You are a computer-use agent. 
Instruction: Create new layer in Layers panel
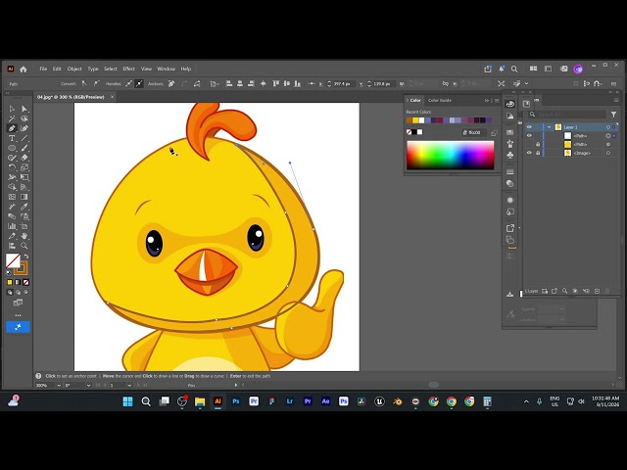click(x=597, y=291)
